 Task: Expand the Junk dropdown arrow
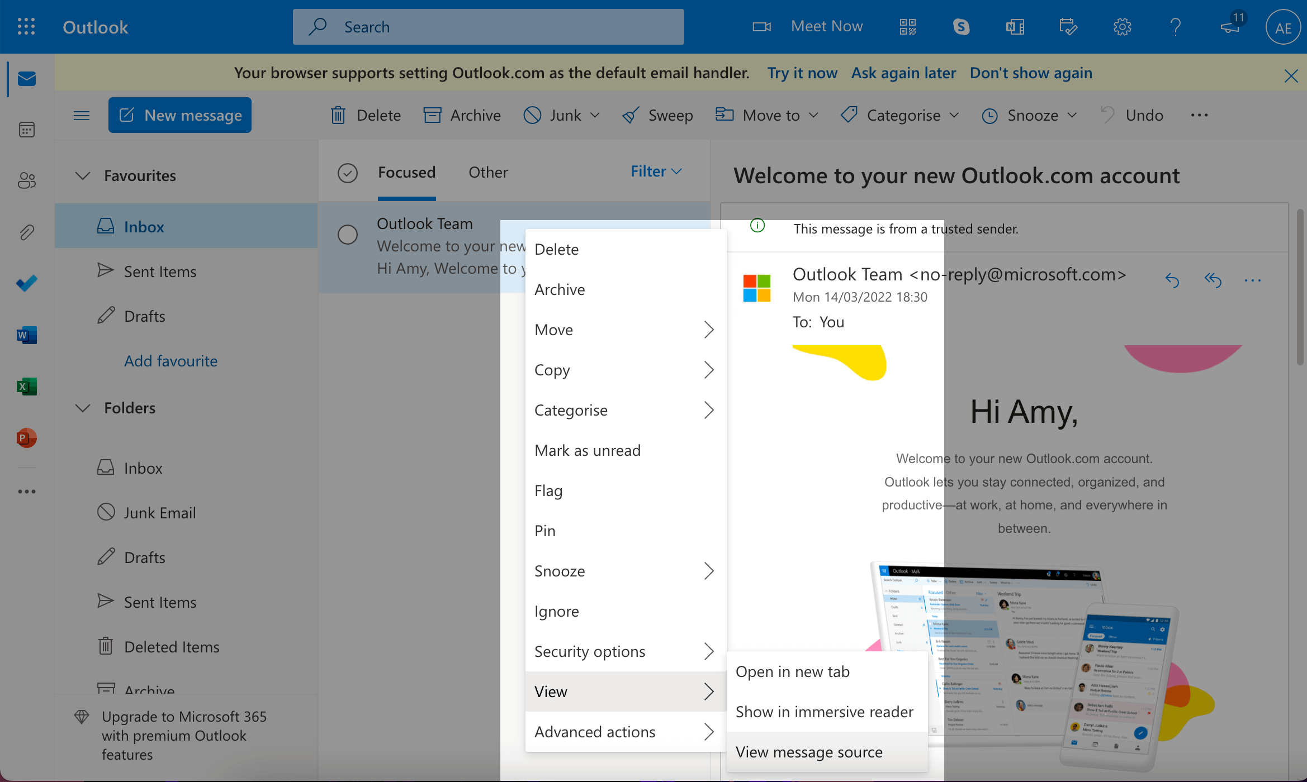tap(595, 115)
